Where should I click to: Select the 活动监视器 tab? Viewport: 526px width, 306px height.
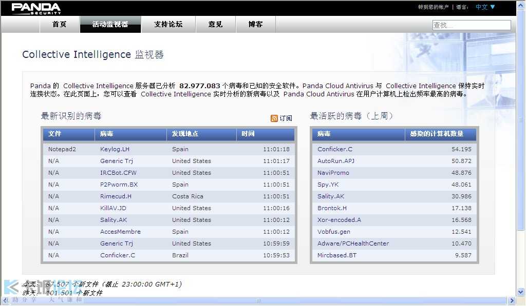[x=110, y=24]
